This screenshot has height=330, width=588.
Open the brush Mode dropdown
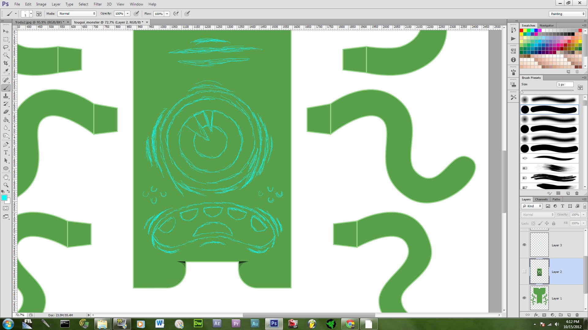tap(77, 14)
